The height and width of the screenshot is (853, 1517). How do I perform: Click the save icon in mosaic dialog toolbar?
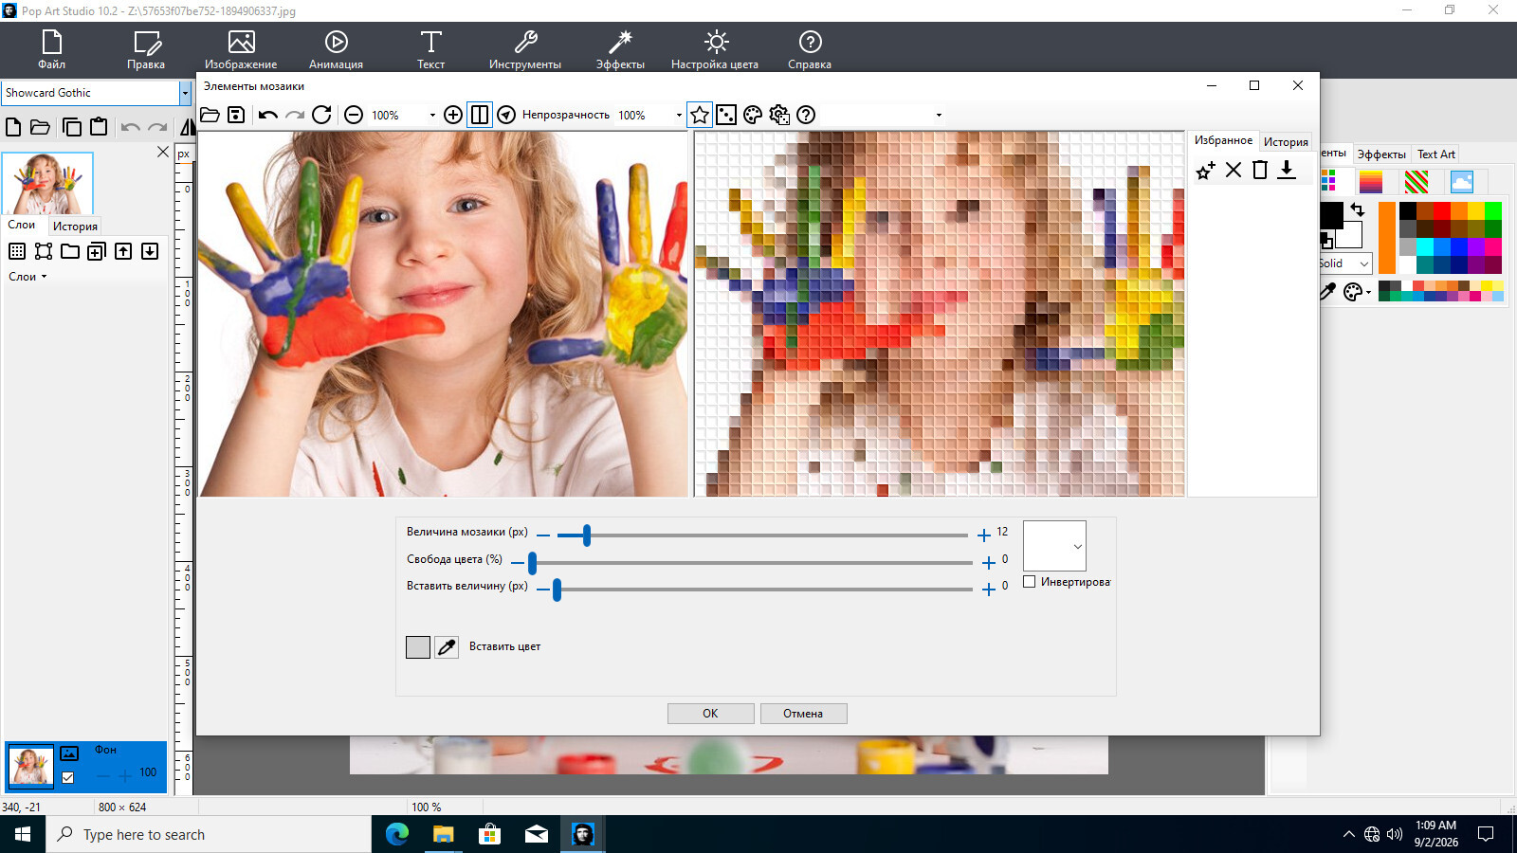click(x=236, y=115)
